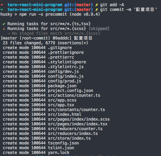Viewport: 161px width, 156px height.
Task: Click the orange down arrow beside scss tasks
Action: click(x=4, y=29)
